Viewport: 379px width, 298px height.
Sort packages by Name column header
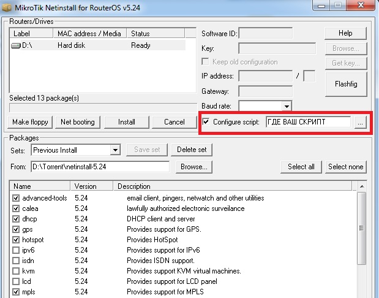click(40, 186)
